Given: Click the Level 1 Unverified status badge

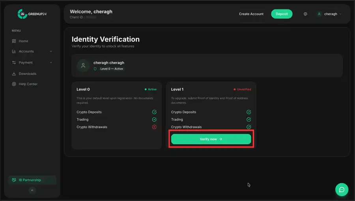Looking at the screenshot, I should pos(242,89).
